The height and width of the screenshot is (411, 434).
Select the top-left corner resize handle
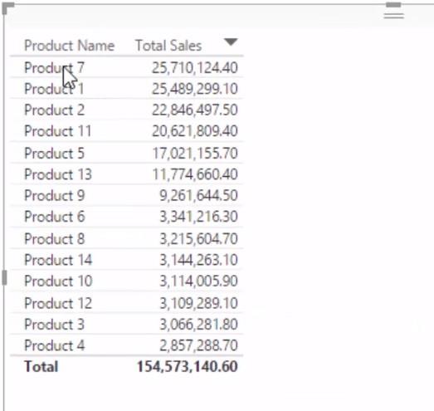(7, 8)
